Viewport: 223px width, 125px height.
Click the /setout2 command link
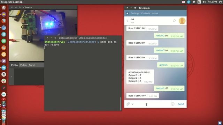pyautogui.click(x=160, y=35)
